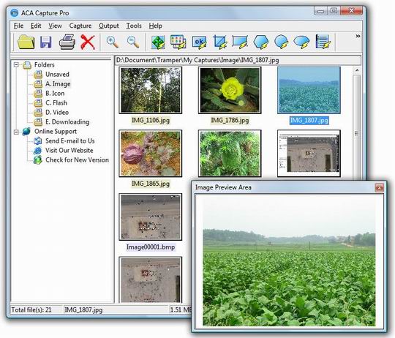Select the C. Flash folder

[56, 102]
